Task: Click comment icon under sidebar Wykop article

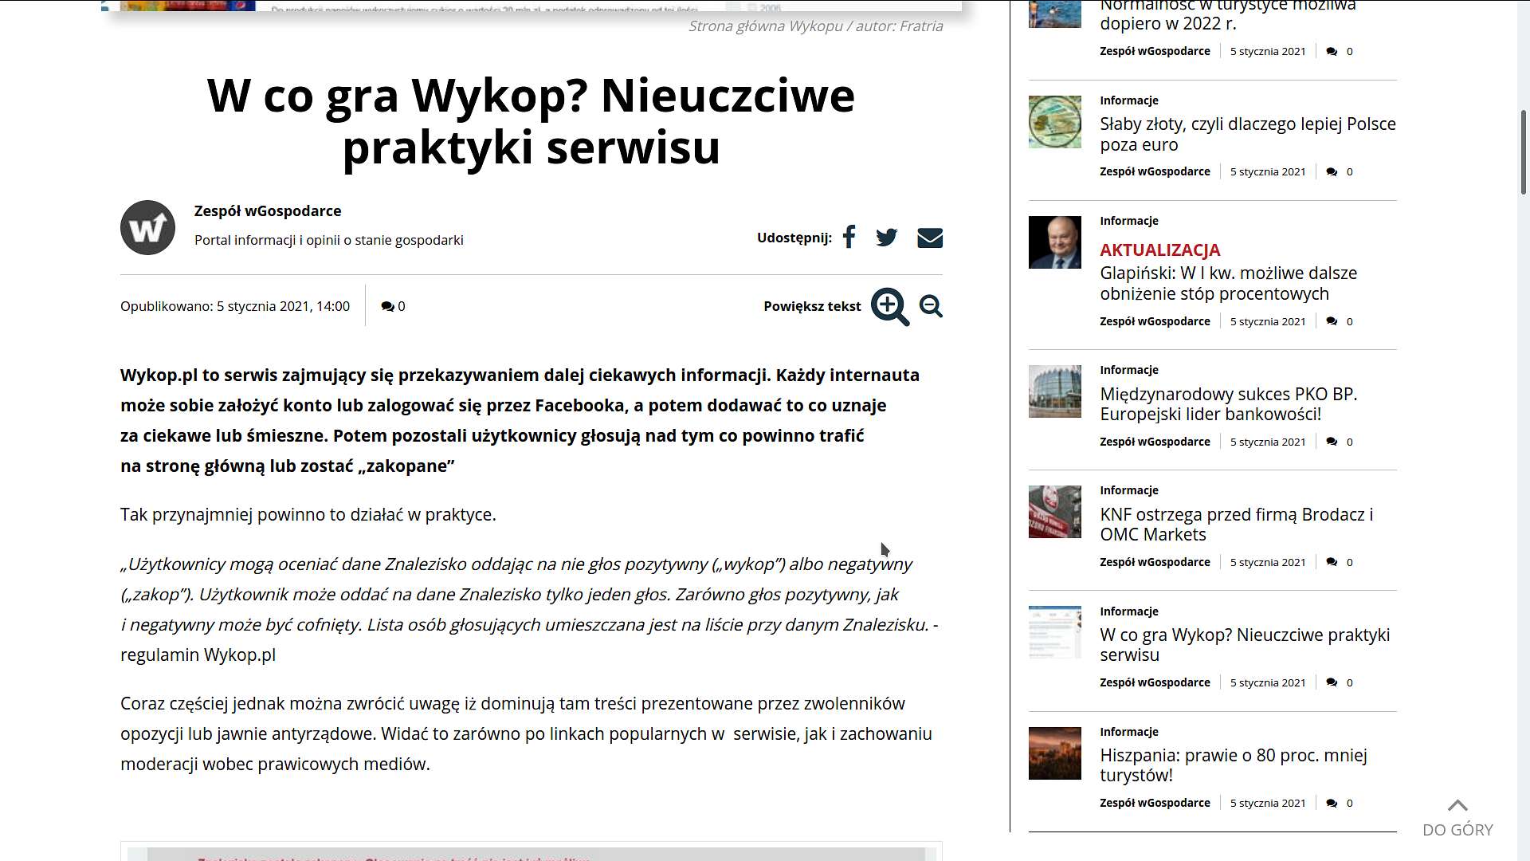Action: tap(1332, 683)
